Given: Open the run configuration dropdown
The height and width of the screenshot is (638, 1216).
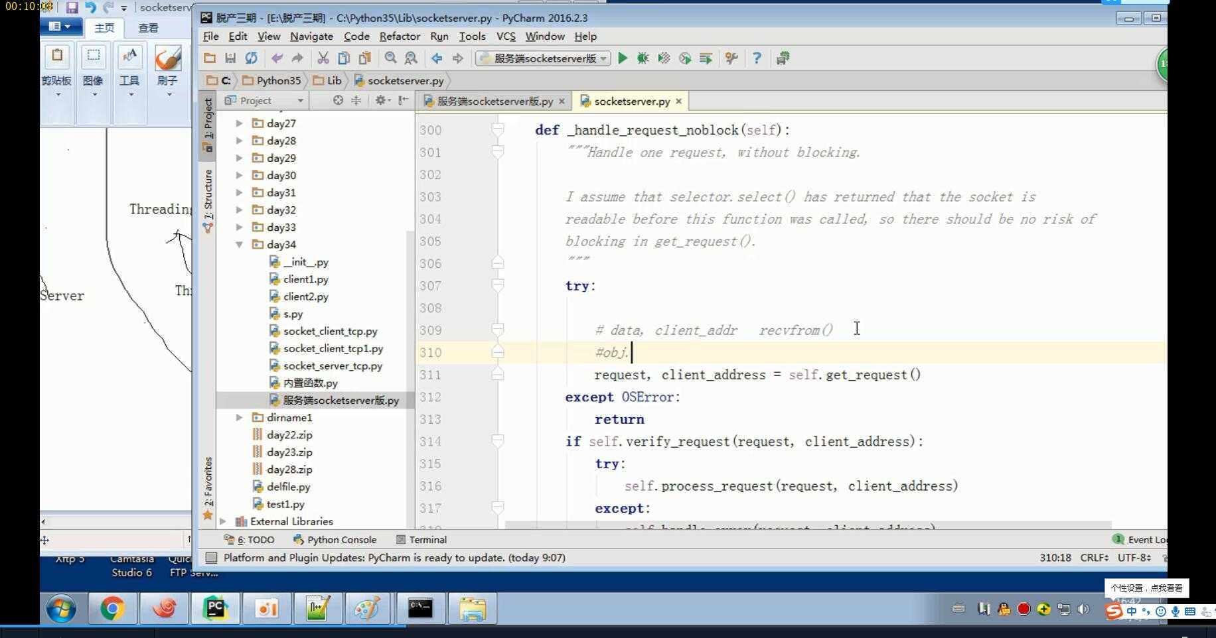Looking at the screenshot, I should 543,58.
